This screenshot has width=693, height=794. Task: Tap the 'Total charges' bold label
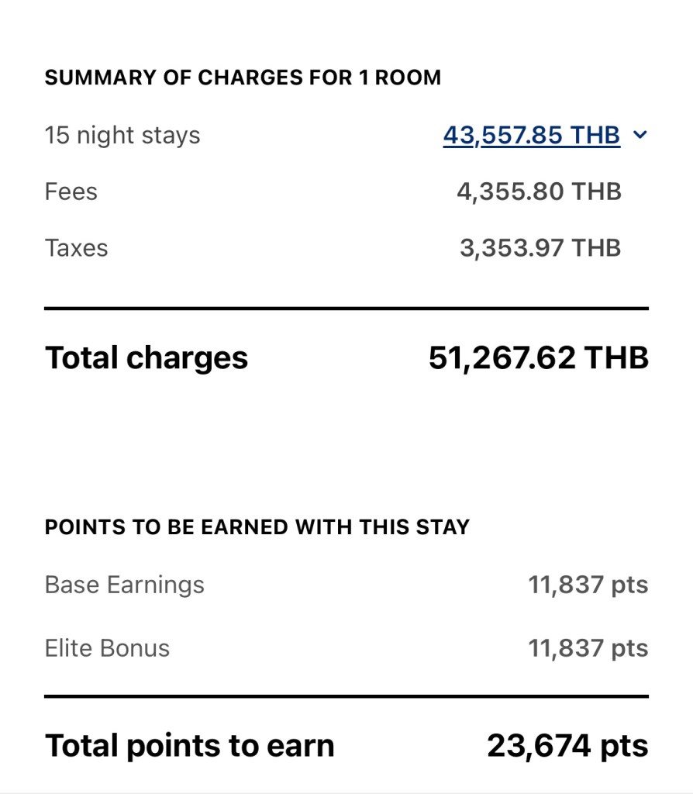point(147,358)
